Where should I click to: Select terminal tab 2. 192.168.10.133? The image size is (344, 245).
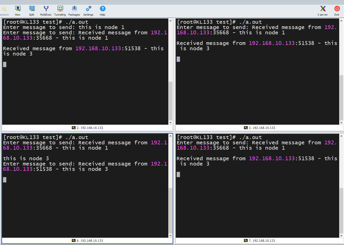point(87,128)
